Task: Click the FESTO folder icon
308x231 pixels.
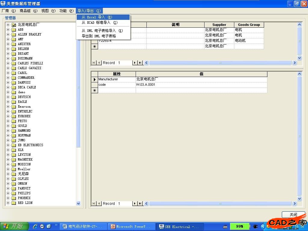Action: click(14, 121)
